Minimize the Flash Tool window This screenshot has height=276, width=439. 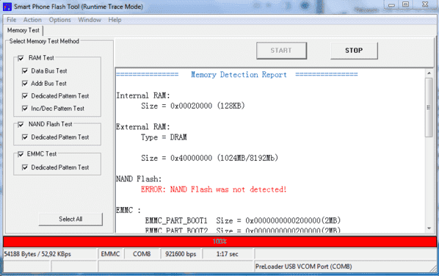pos(391,4)
